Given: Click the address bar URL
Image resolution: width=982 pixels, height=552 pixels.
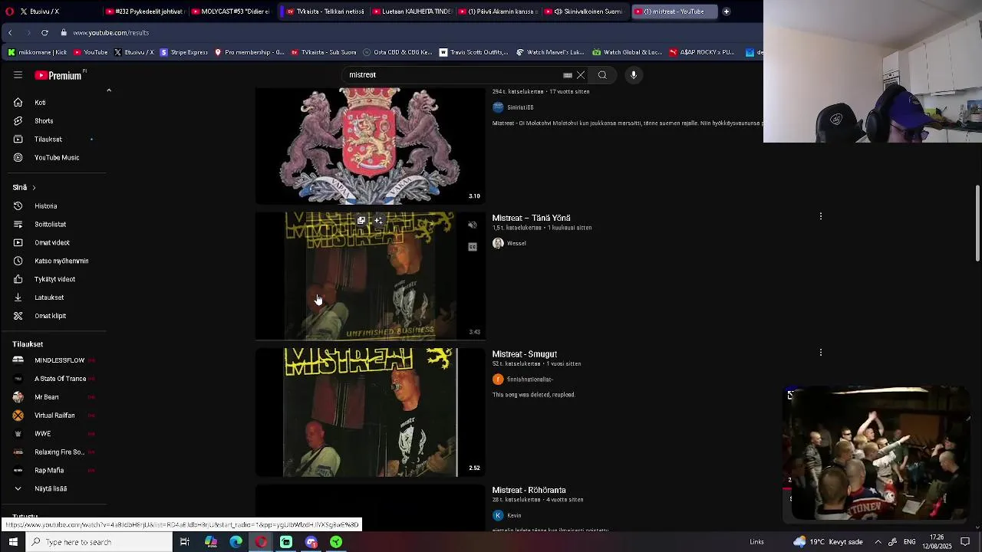Looking at the screenshot, I should (110, 33).
